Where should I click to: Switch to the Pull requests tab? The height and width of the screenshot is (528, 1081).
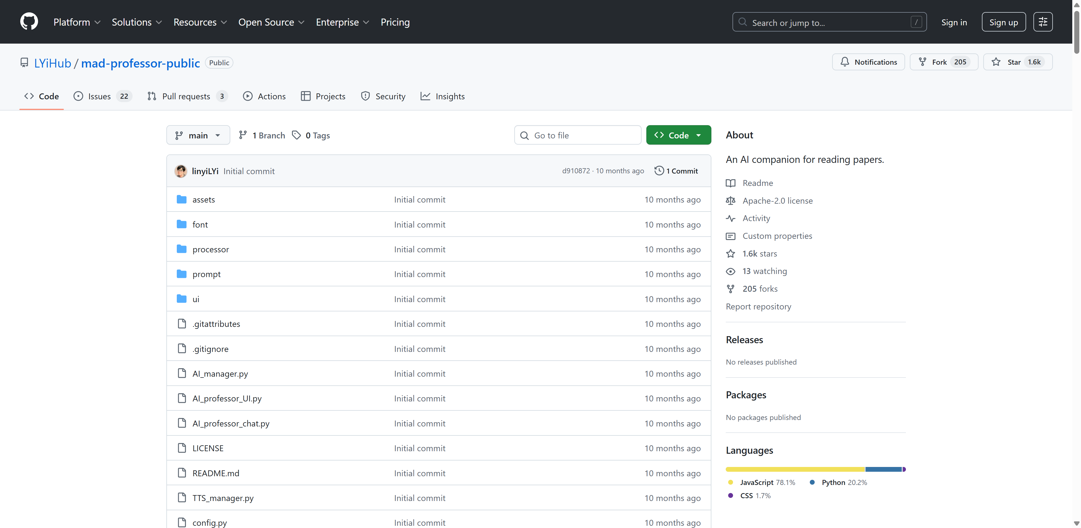[186, 96]
